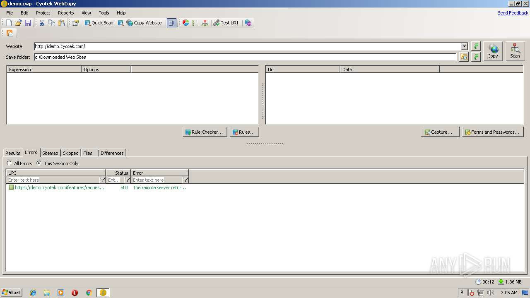Open the Edit menu

(24, 13)
